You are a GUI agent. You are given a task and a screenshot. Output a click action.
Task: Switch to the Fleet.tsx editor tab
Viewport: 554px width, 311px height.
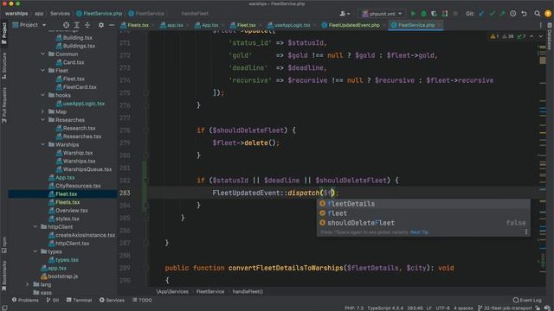(x=246, y=25)
